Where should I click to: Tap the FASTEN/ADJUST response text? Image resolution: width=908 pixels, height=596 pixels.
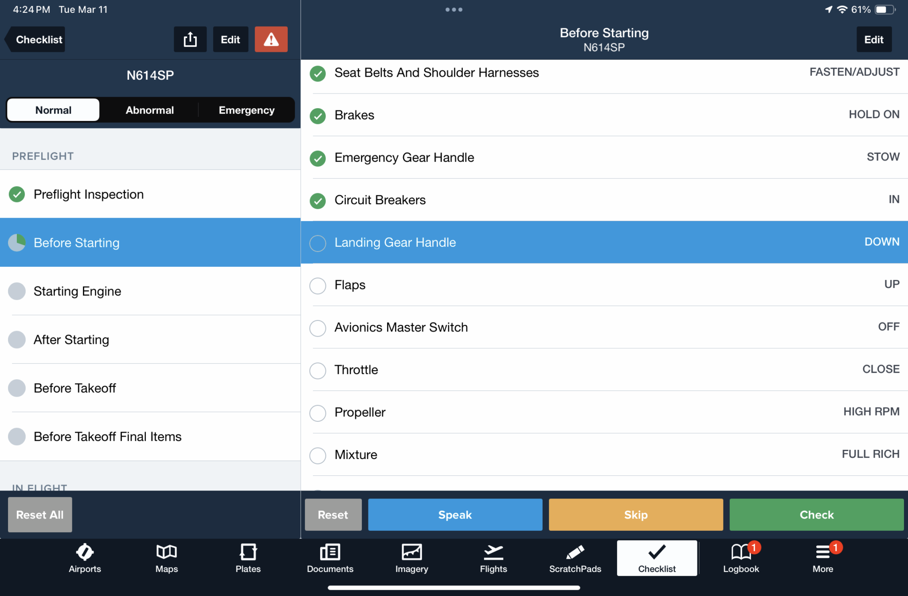(x=854, y=72)
